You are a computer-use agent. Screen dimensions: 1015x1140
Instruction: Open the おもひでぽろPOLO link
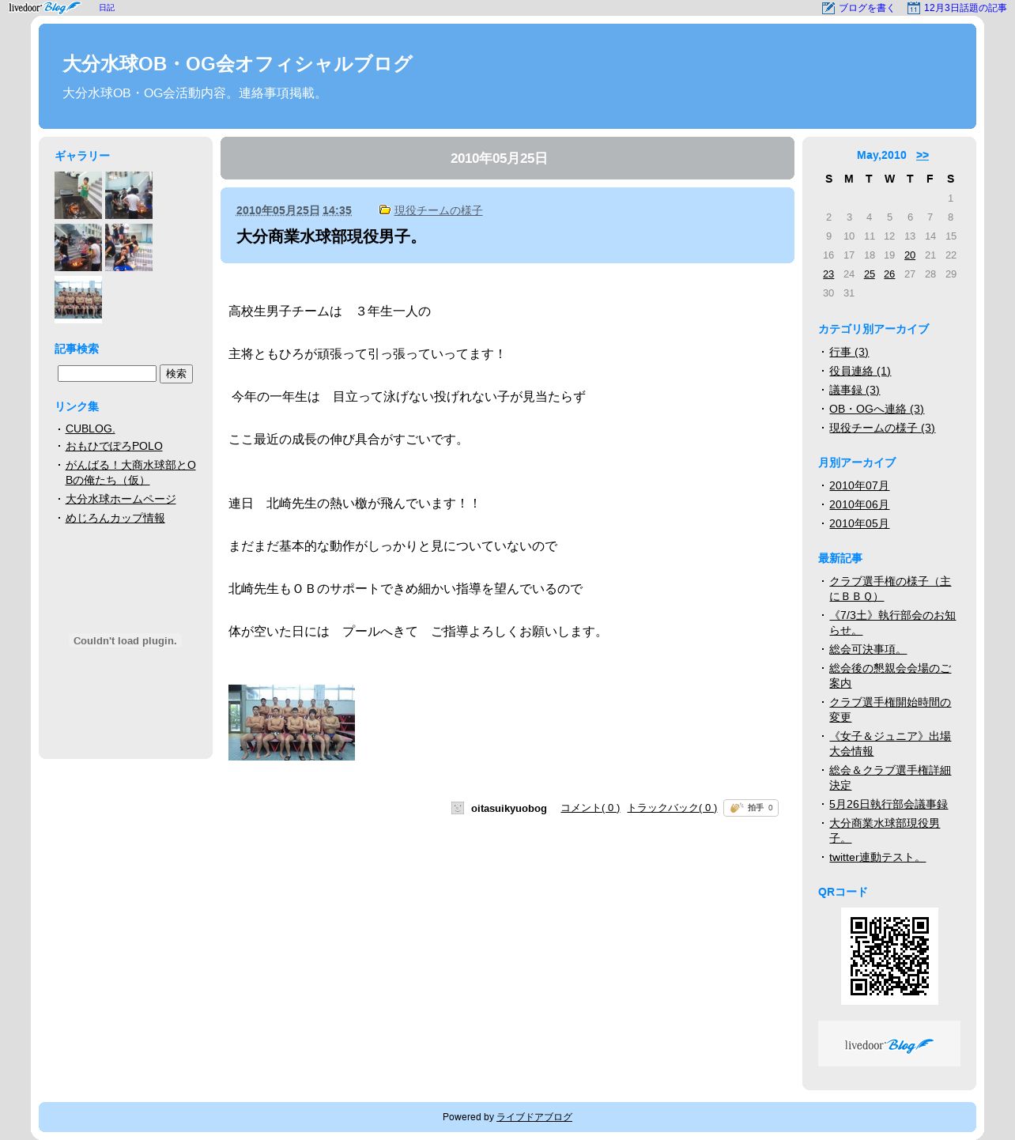pos(114,446)
